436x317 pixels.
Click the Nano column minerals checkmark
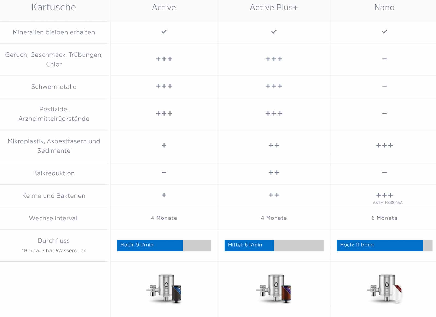pos(384,32)
